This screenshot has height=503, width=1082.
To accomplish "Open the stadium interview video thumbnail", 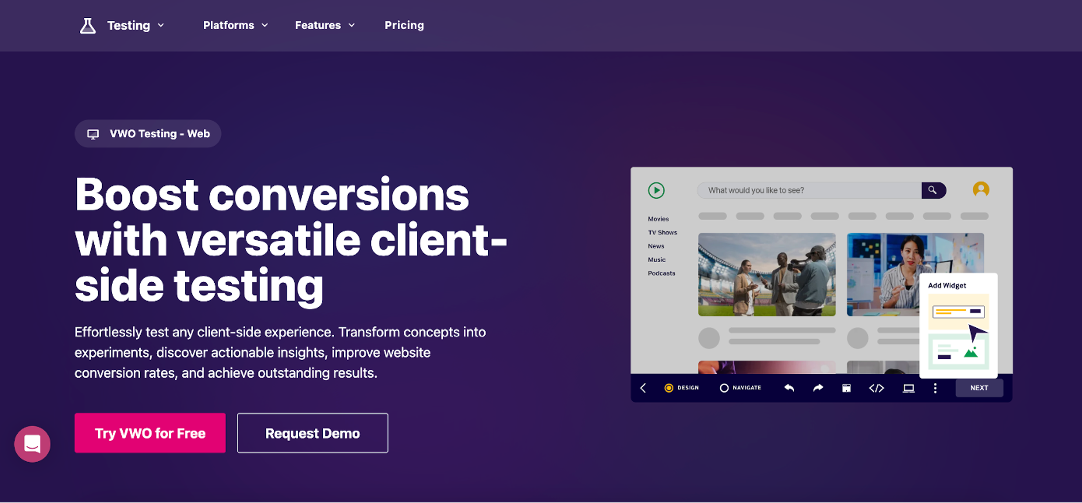I will coord(767,274).
